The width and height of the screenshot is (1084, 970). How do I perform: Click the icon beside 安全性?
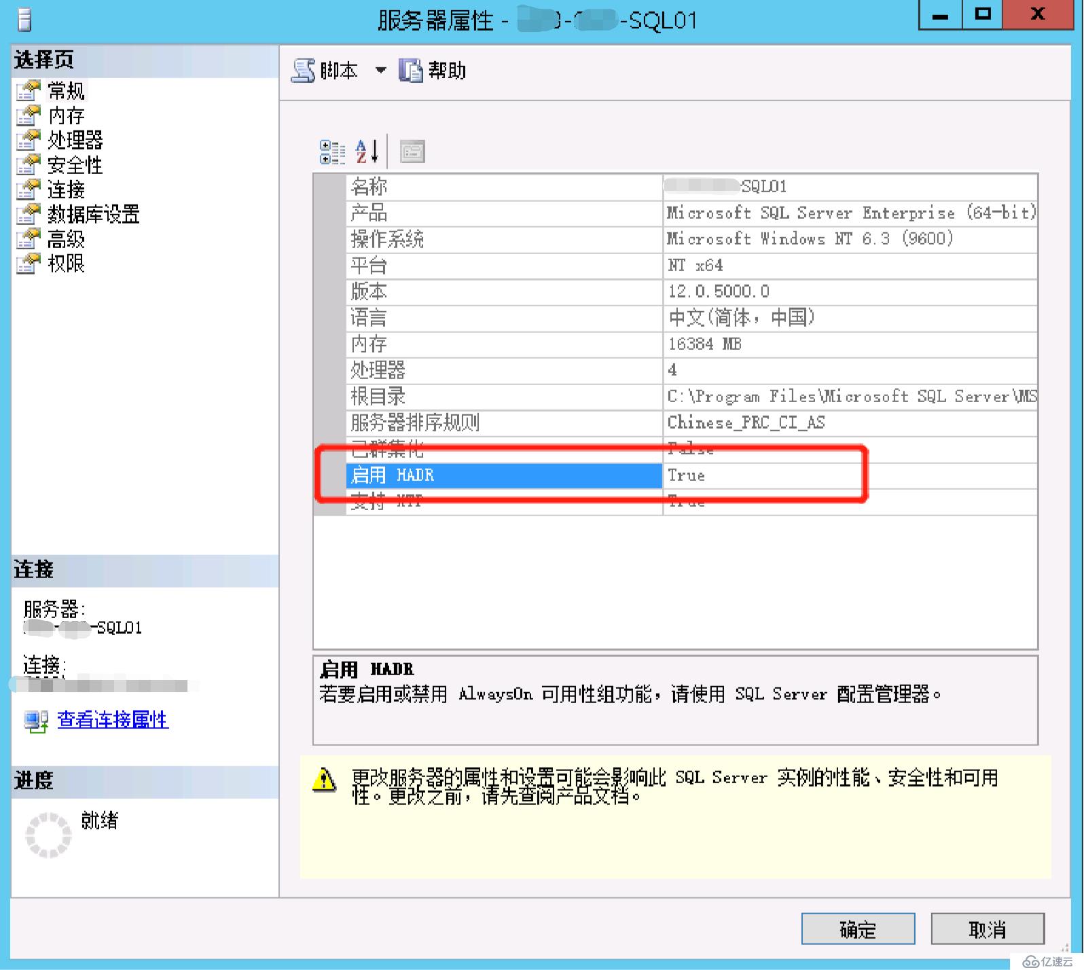[29, 164]
